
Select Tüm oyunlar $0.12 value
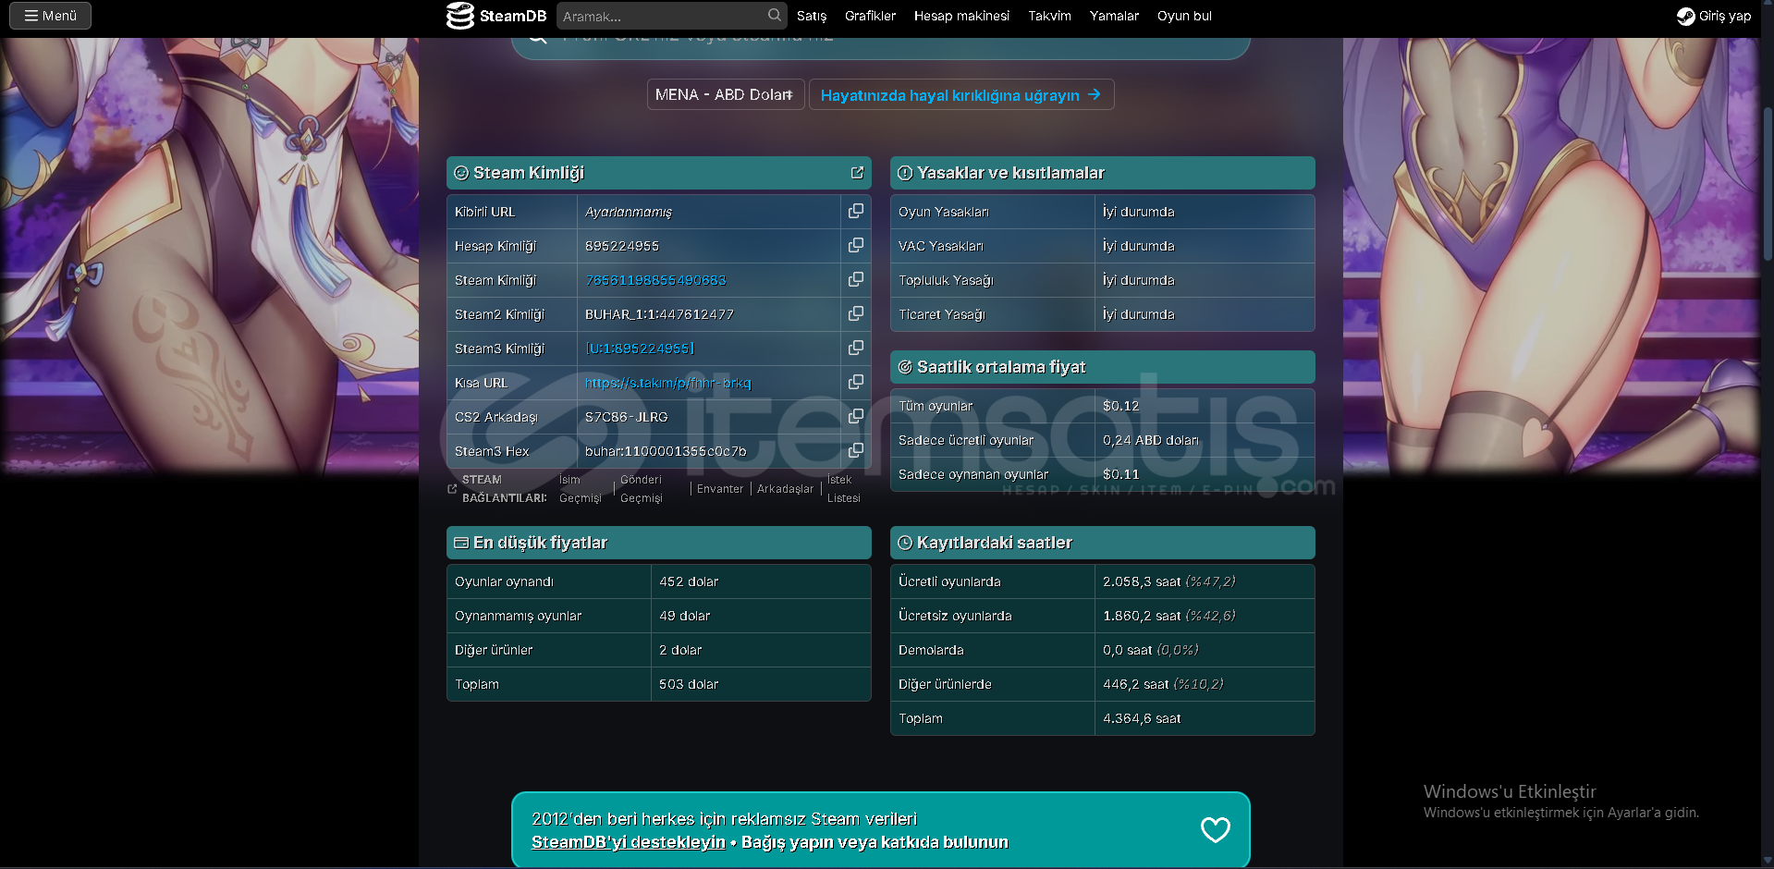click(x=1120, y=406)
